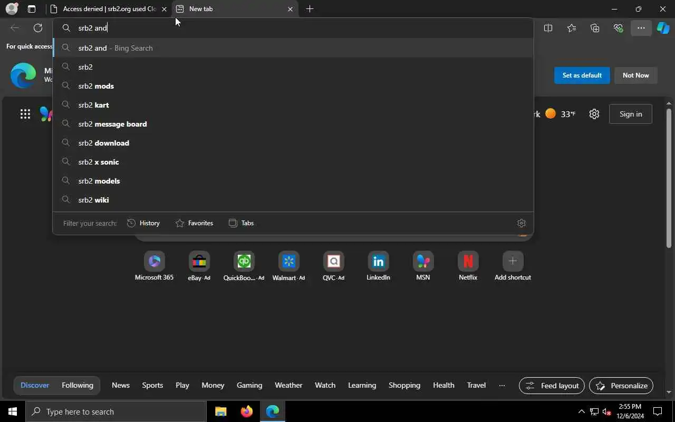Open the profile avatar icon
This screenshot has height=422, width=675.
tap(12, 9)
